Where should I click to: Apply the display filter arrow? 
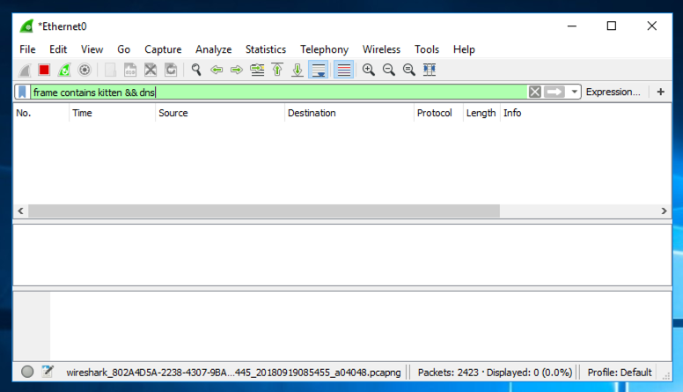pos(554,92)
